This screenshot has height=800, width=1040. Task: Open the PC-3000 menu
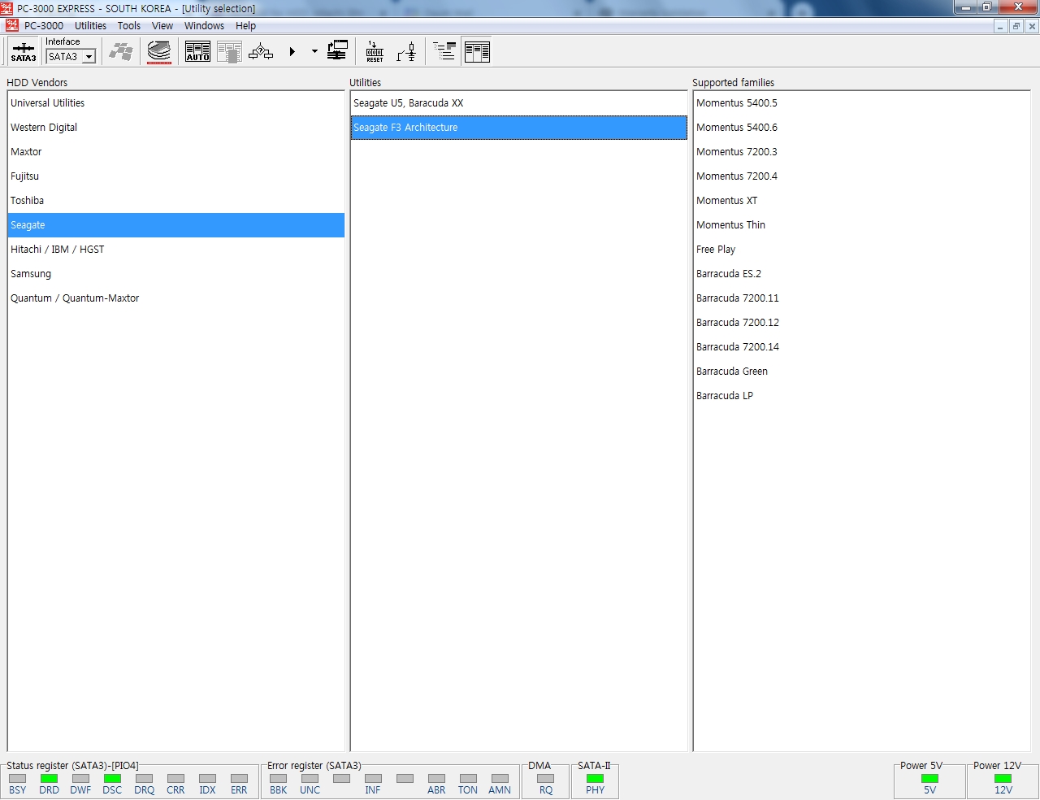coord(44,26)
